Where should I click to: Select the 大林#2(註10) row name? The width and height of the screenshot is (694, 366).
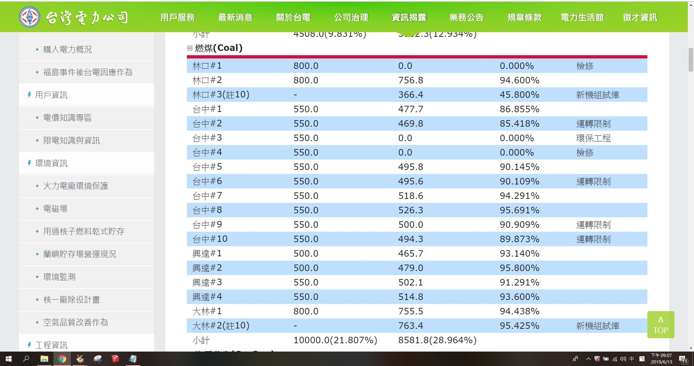pos(221,326)
